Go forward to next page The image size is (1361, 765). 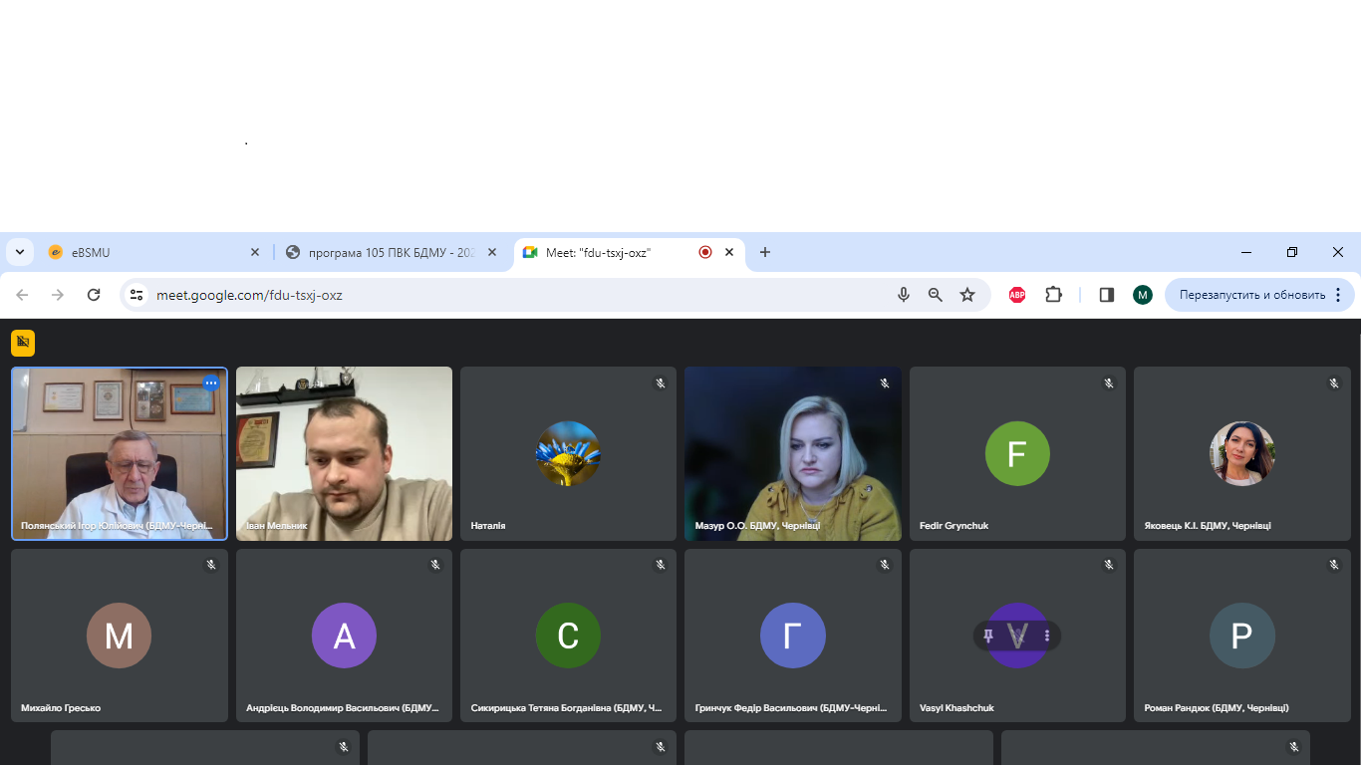(58, 295)
